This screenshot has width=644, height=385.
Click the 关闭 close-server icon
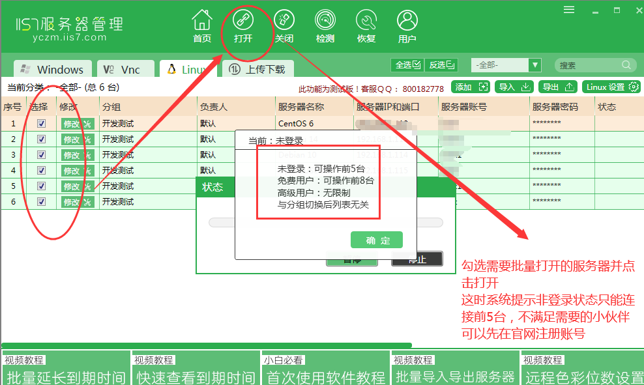point(285,25)
